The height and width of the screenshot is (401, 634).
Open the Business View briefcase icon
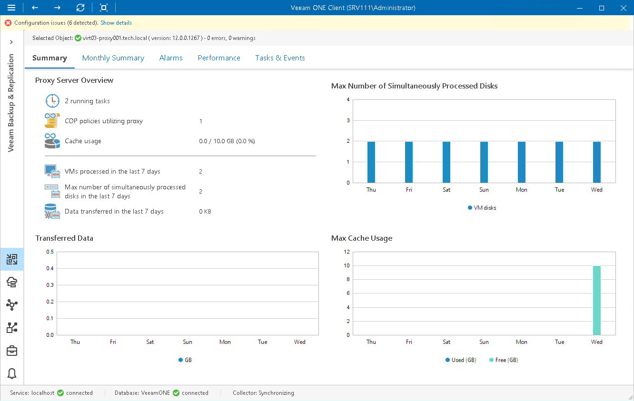(x=12, y=351)
